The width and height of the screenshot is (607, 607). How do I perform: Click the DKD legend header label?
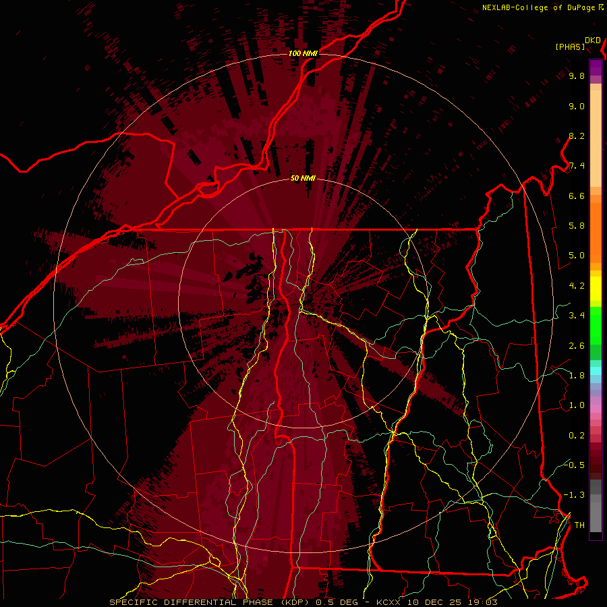tap(592, 40)
